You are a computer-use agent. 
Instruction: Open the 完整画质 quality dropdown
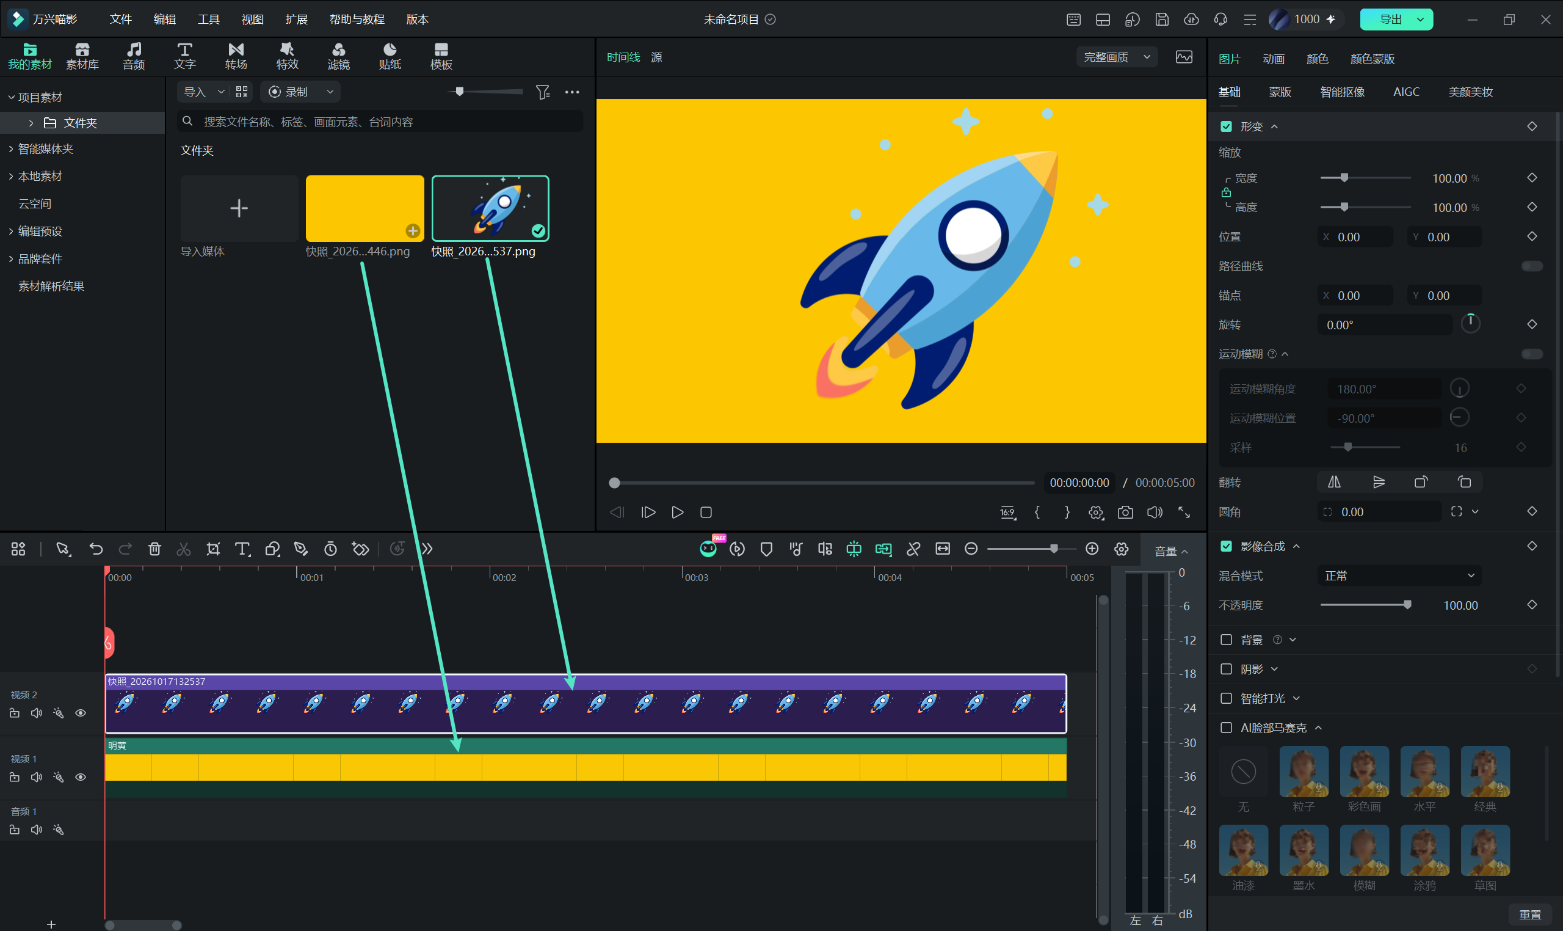tap(1117, 57)
